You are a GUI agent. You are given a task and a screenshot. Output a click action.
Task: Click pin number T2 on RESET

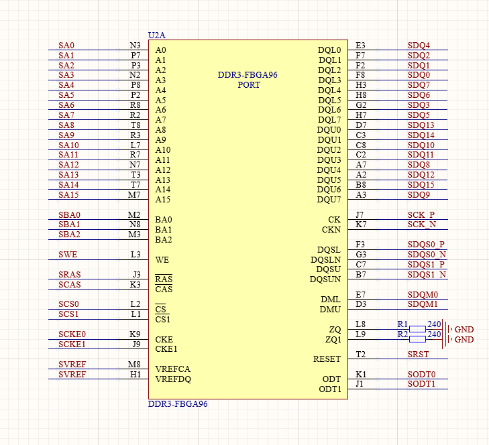pos(360,355)
